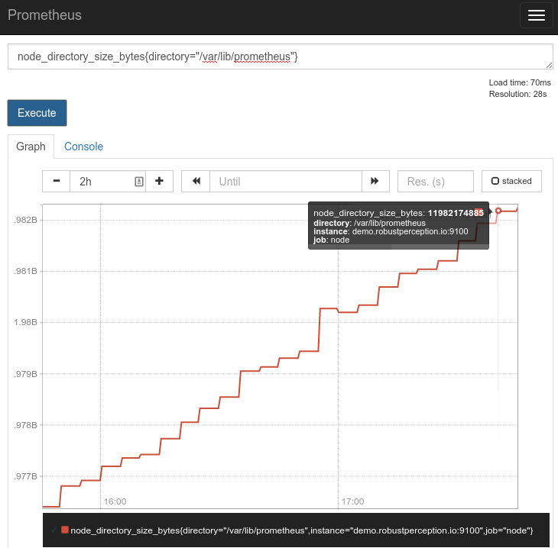Click the 1.98B y-axis label
Image resolution: width=558 pixels, height=548 pixels.
click(x=25, y=322)
